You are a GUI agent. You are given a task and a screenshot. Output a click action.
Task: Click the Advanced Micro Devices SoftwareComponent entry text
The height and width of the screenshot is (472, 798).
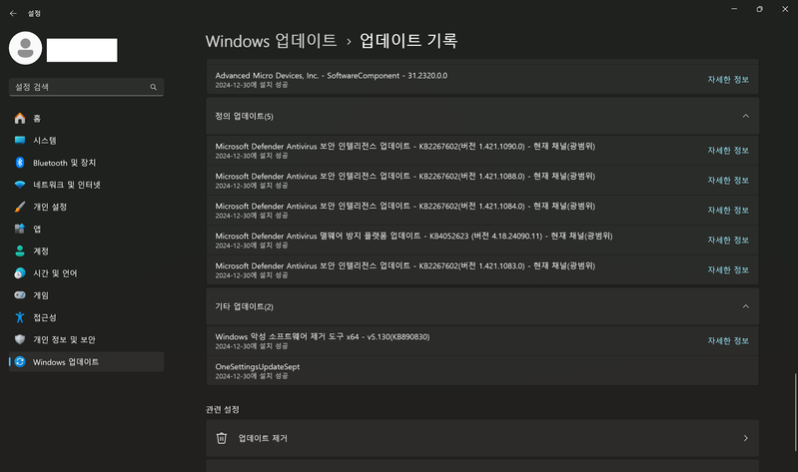(332, 75)
